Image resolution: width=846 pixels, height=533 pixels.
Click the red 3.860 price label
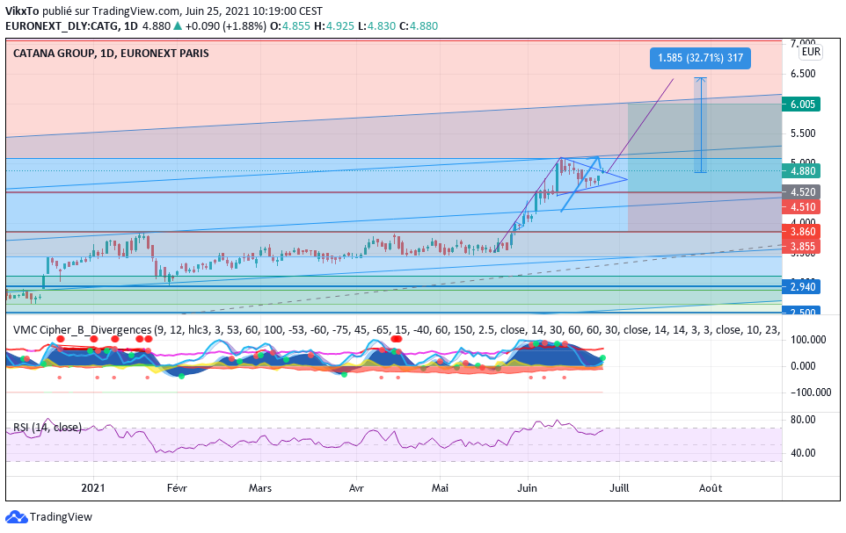click(801, 232)
